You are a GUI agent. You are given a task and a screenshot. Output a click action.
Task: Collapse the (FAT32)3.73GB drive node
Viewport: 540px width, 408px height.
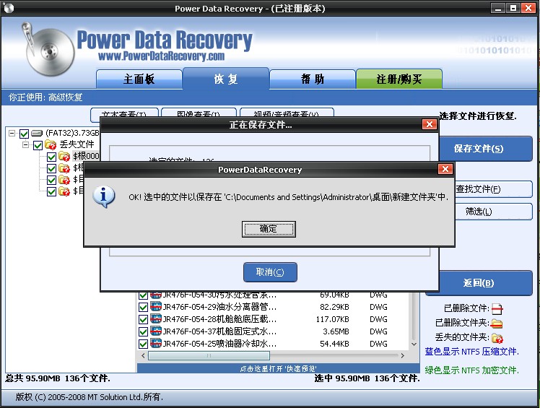[12, 133]
